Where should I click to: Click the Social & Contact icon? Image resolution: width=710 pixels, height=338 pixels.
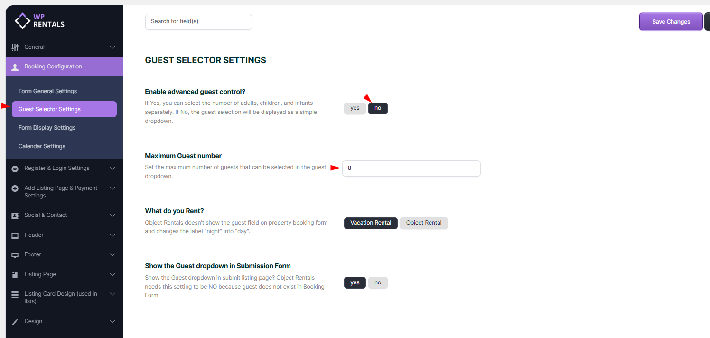click(x=15, y=216)
